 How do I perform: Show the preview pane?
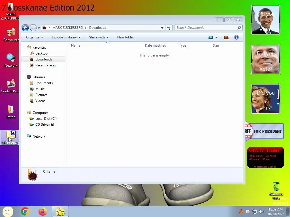226,38
